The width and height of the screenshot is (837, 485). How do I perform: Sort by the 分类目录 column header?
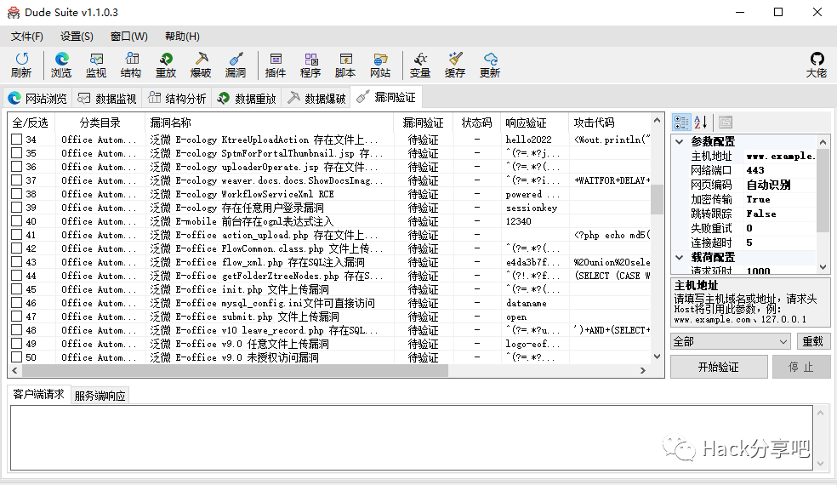(x=100, y=123)
